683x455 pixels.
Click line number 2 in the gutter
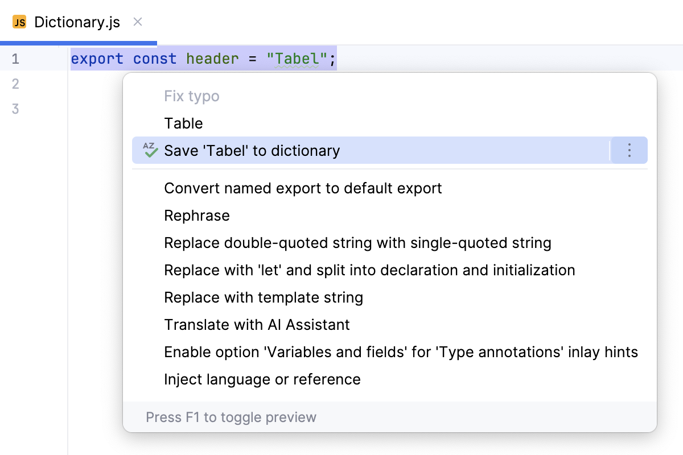[15, 84]
